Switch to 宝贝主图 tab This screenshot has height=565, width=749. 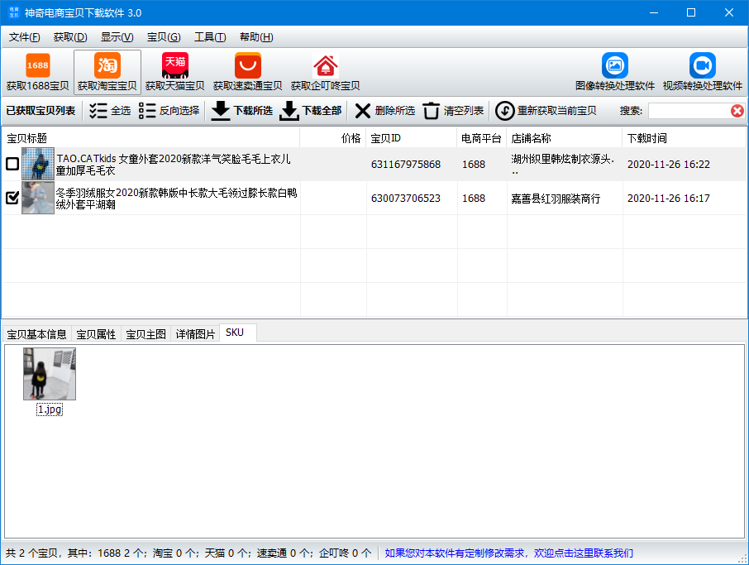coord(146,334)
